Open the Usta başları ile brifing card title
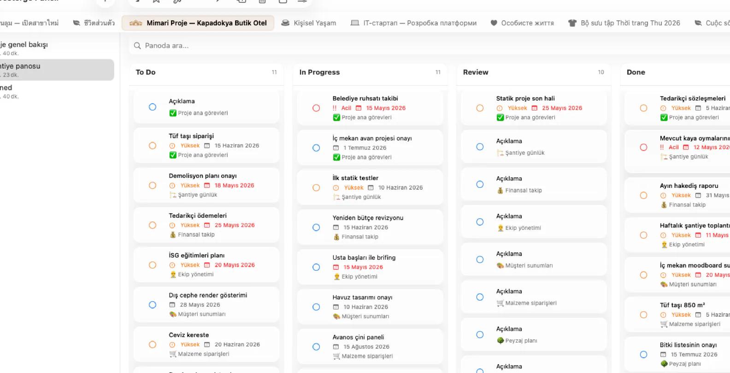The image size is (730, 373). [364, 258]
